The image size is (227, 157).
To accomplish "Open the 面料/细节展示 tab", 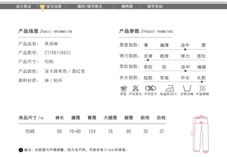I will pos(90,6).
